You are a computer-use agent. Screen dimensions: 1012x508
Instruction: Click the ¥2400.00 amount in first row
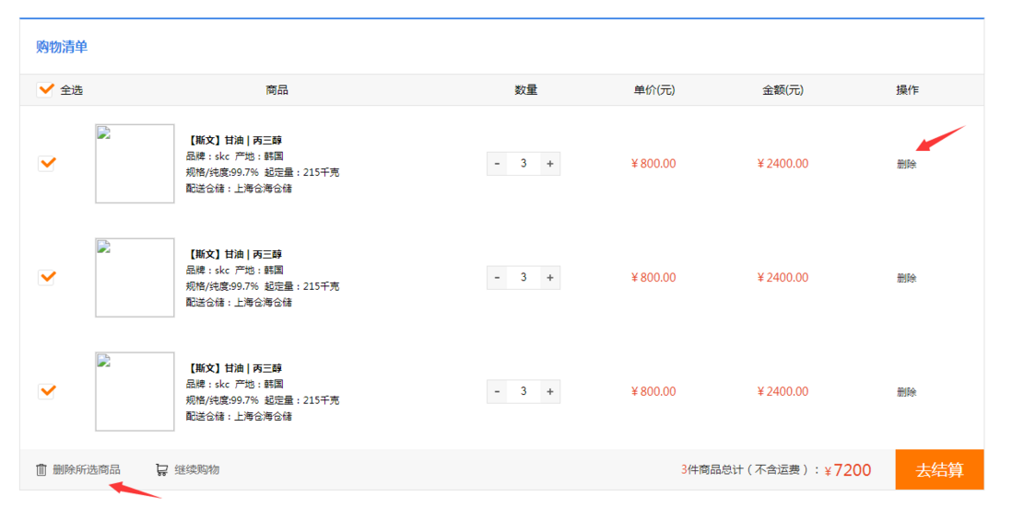783,164
